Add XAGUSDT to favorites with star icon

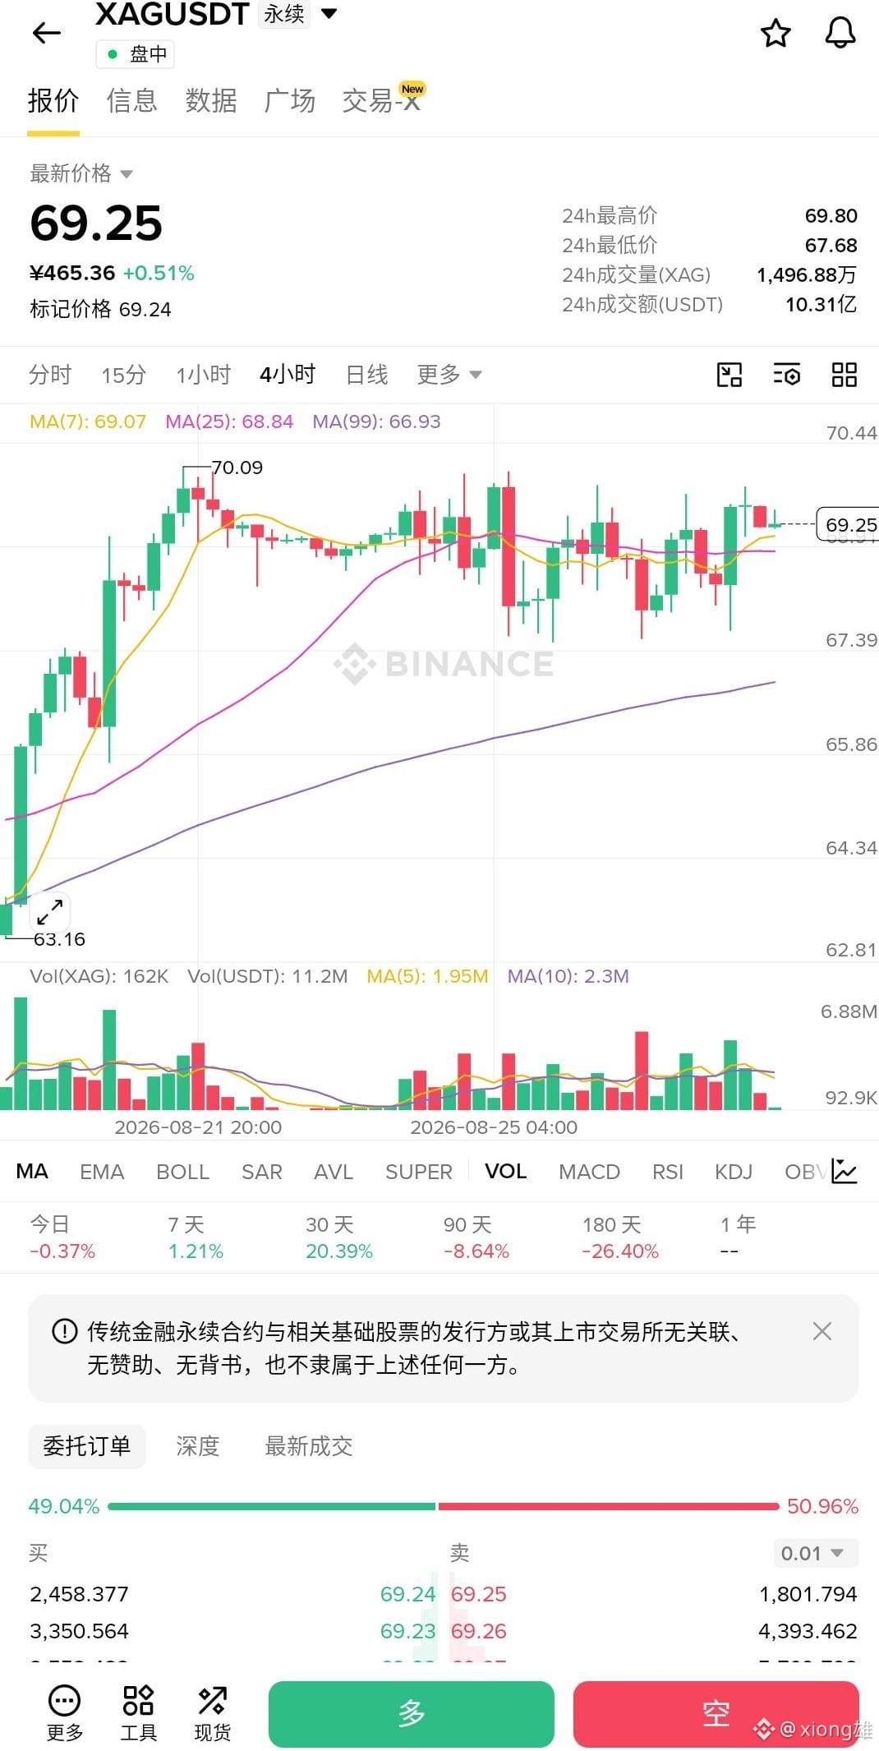(775, 33)
